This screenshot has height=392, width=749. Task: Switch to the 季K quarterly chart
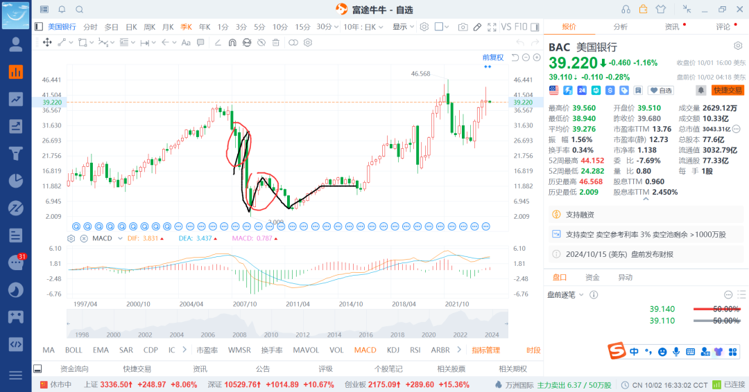click(186, 27)
